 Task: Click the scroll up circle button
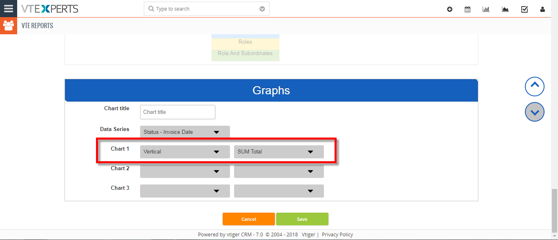pos(535,87)
